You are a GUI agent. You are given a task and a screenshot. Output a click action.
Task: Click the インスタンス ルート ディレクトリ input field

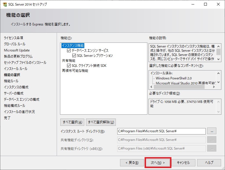pos(161,131)
